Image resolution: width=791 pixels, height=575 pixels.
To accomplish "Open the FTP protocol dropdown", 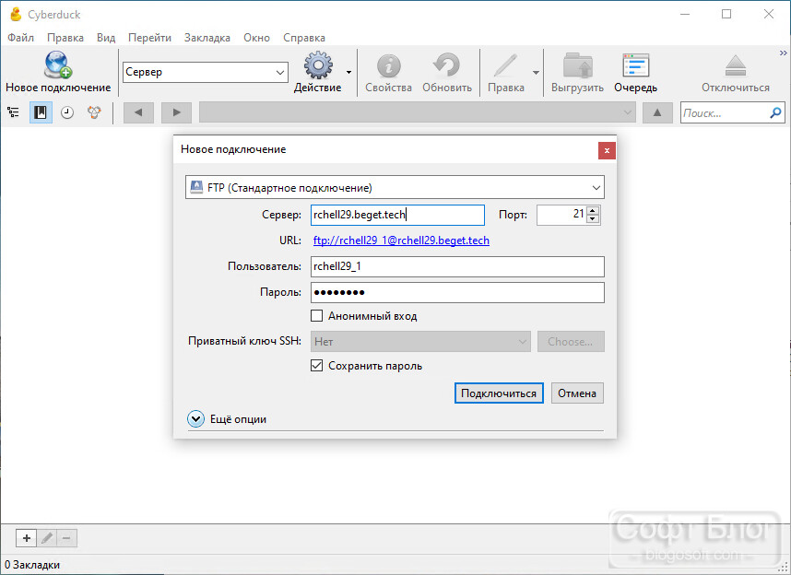I will coord(395,188).
